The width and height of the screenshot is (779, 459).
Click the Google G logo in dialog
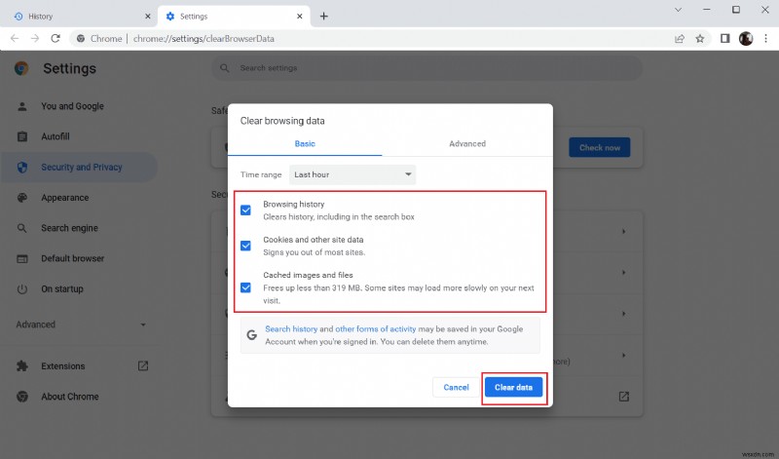coord(252,335)
